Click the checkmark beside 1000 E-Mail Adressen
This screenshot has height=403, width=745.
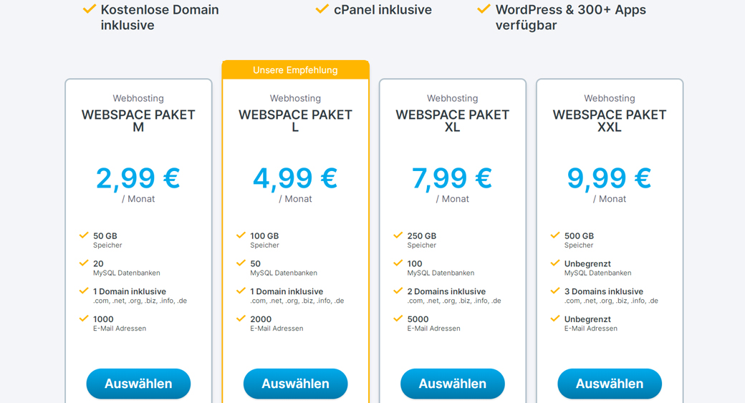point(84,319)
